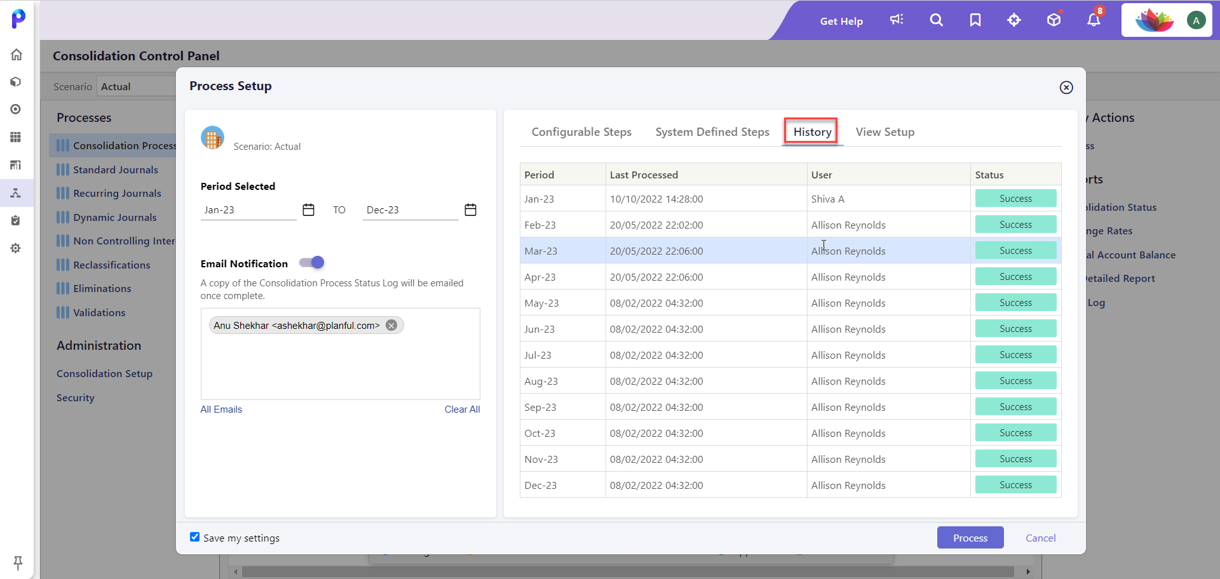This screenshot has width=1220, height=579.
Task: Click the crosshair target icon in header
Action: [x=1014, y=20]
